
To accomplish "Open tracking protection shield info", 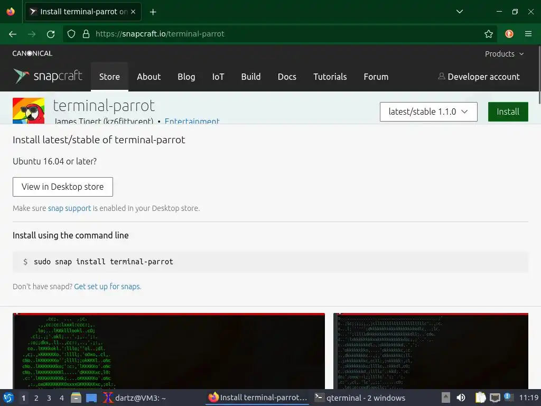I will [71, 34].
